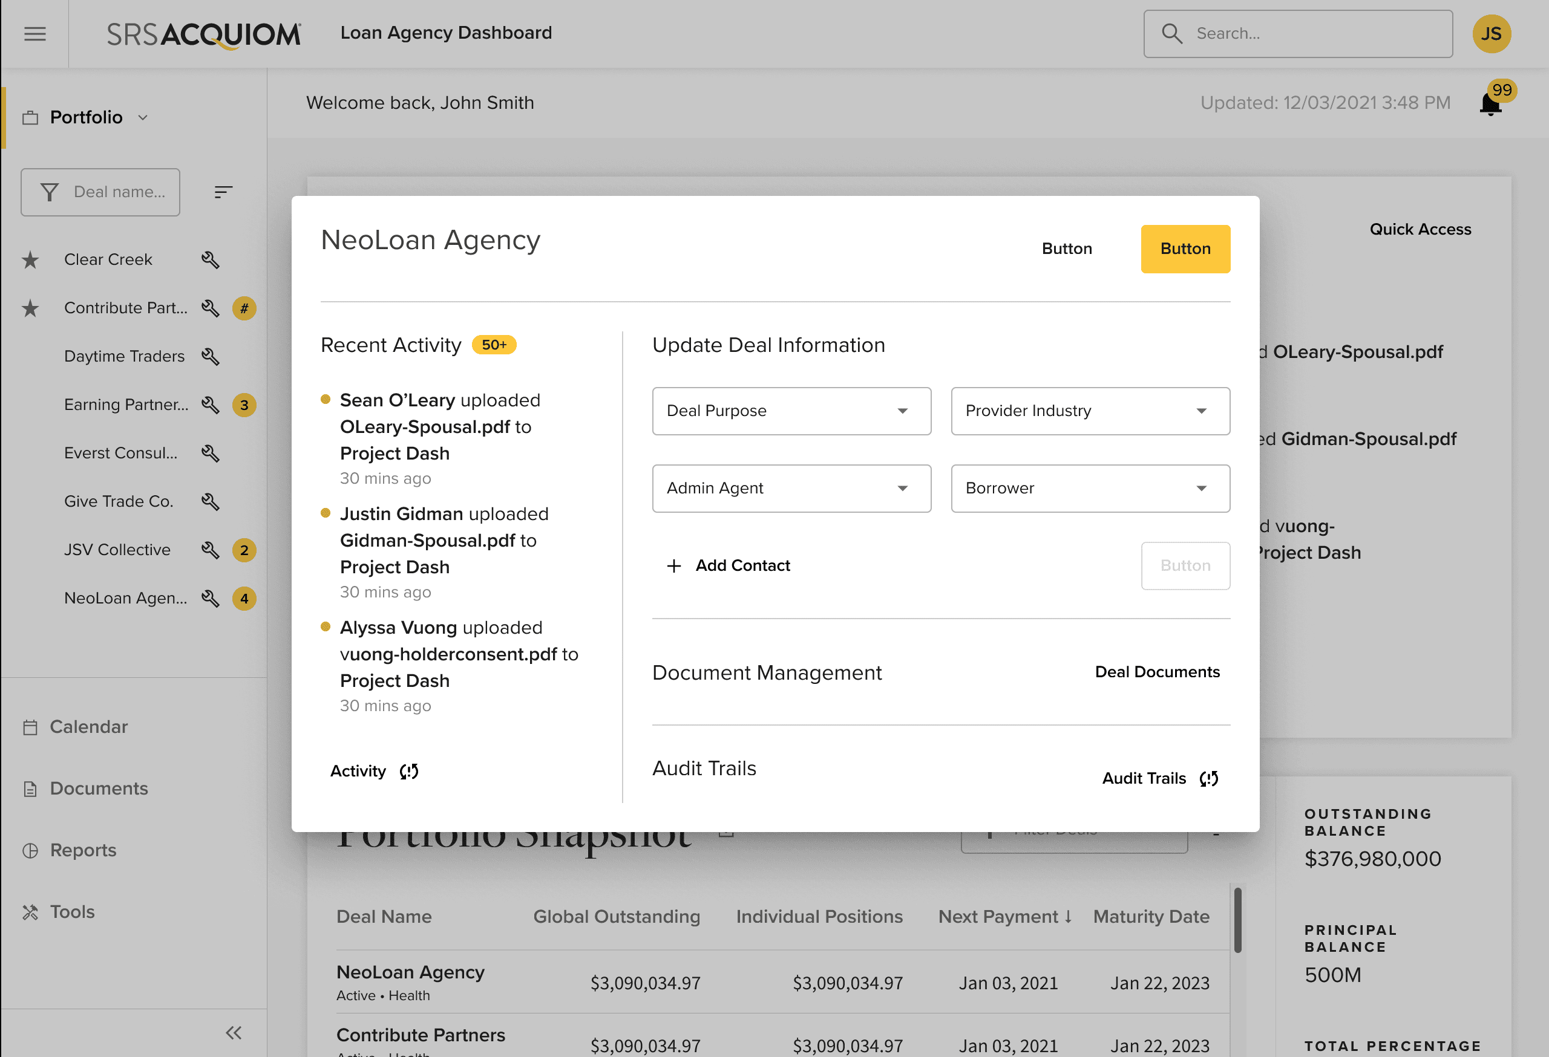The width and height of the screenshot is (1549, 1057).
Task: Click the Documents page icon in sidebar
Action: pyautogui.click(x=30, y=789)
